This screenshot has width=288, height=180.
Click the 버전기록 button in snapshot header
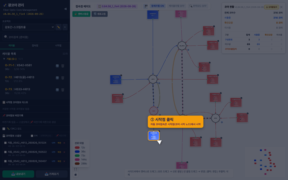pos(61,136)
